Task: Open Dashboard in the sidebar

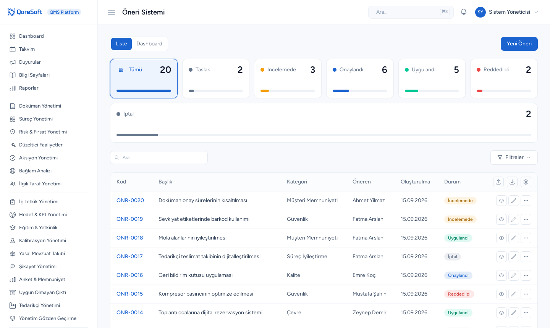Action: point(49,36)
